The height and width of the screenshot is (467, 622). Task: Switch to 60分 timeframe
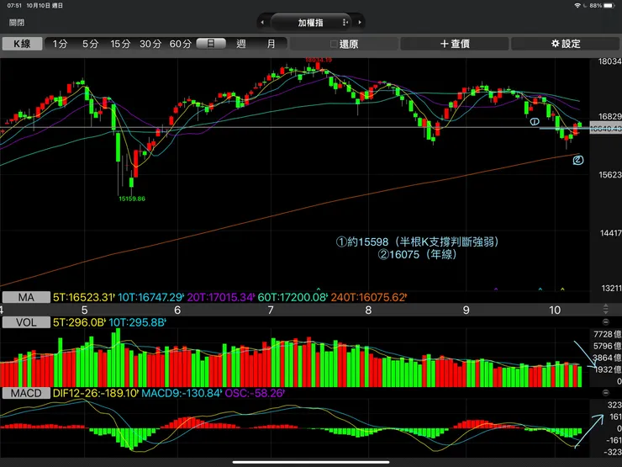tap(181, 44)
